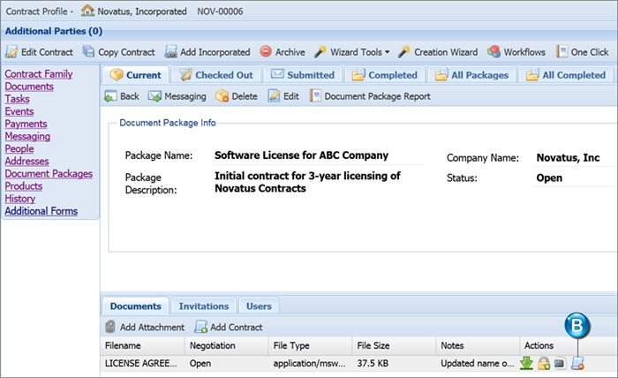Click the Add Incorporated toolbar icon
Screen dimensions: 618x378
click(x=170, y=51)
